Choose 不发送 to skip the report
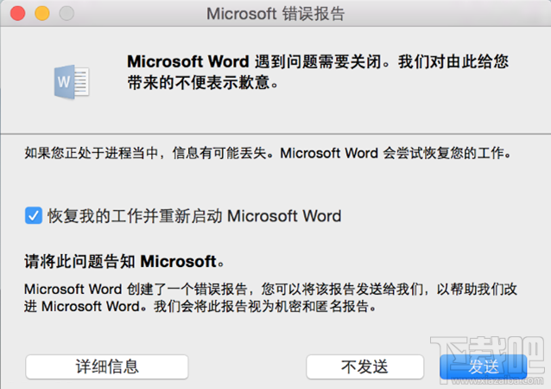Screen dimensions: 551x389 (x=364, y=367)
